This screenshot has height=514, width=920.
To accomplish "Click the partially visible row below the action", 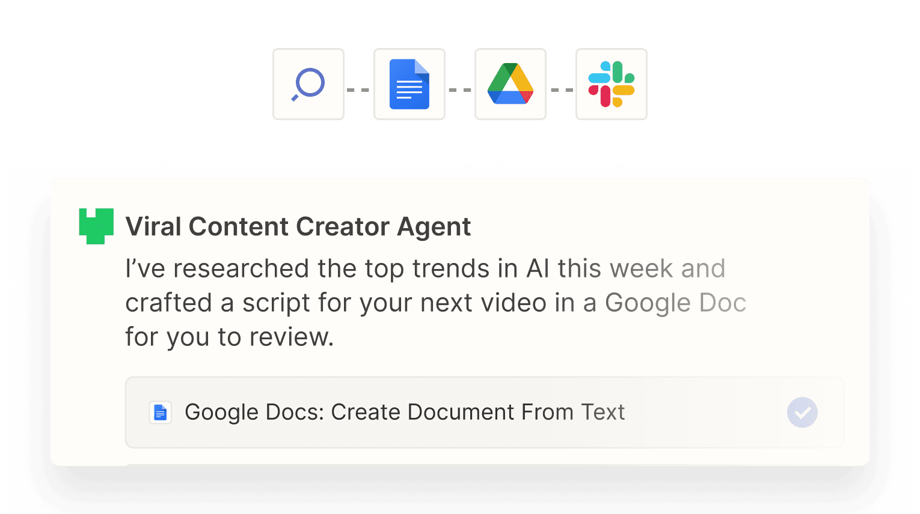I will click(485, 464).
